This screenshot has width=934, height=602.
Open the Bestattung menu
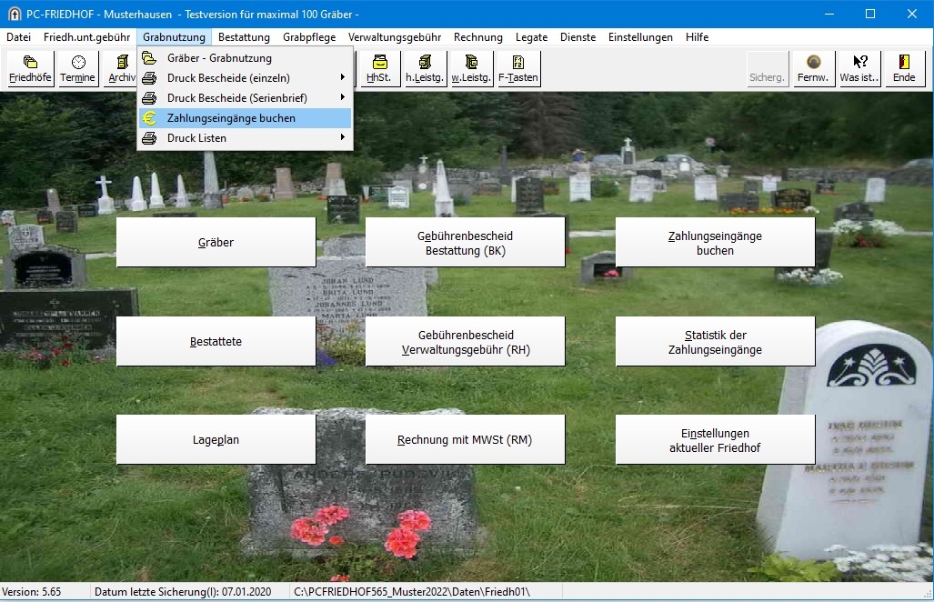244,37
